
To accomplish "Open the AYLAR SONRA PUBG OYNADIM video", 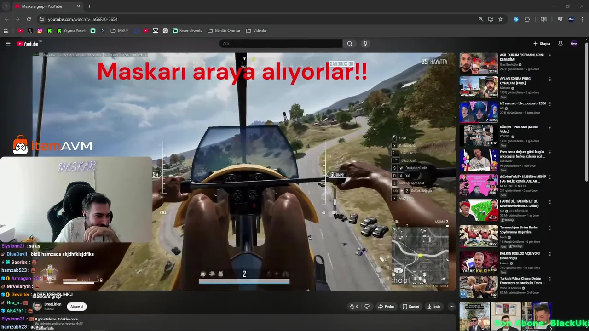I will [x=479, y=87].
